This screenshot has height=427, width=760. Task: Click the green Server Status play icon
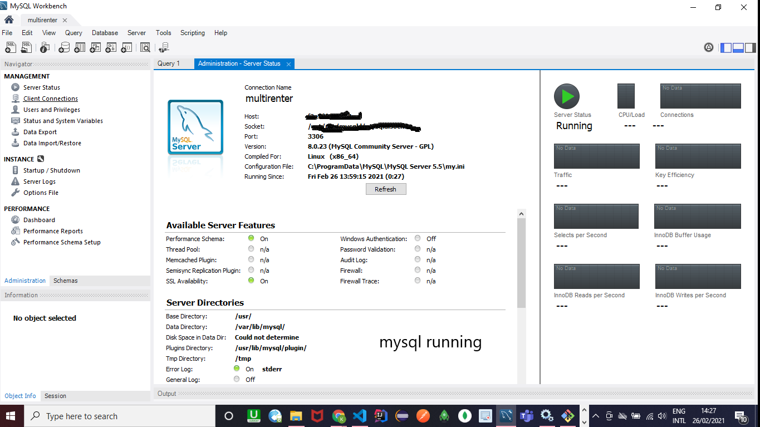click(567, 96)
